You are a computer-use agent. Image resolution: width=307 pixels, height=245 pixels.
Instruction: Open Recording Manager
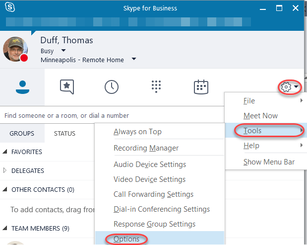click(160, 148)
